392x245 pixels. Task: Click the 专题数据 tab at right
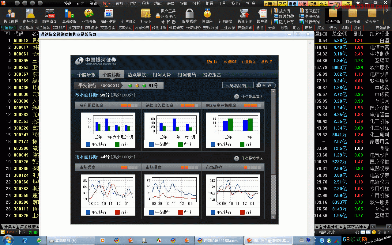point(383,28)
